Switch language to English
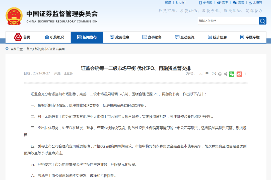 (181, 3)
